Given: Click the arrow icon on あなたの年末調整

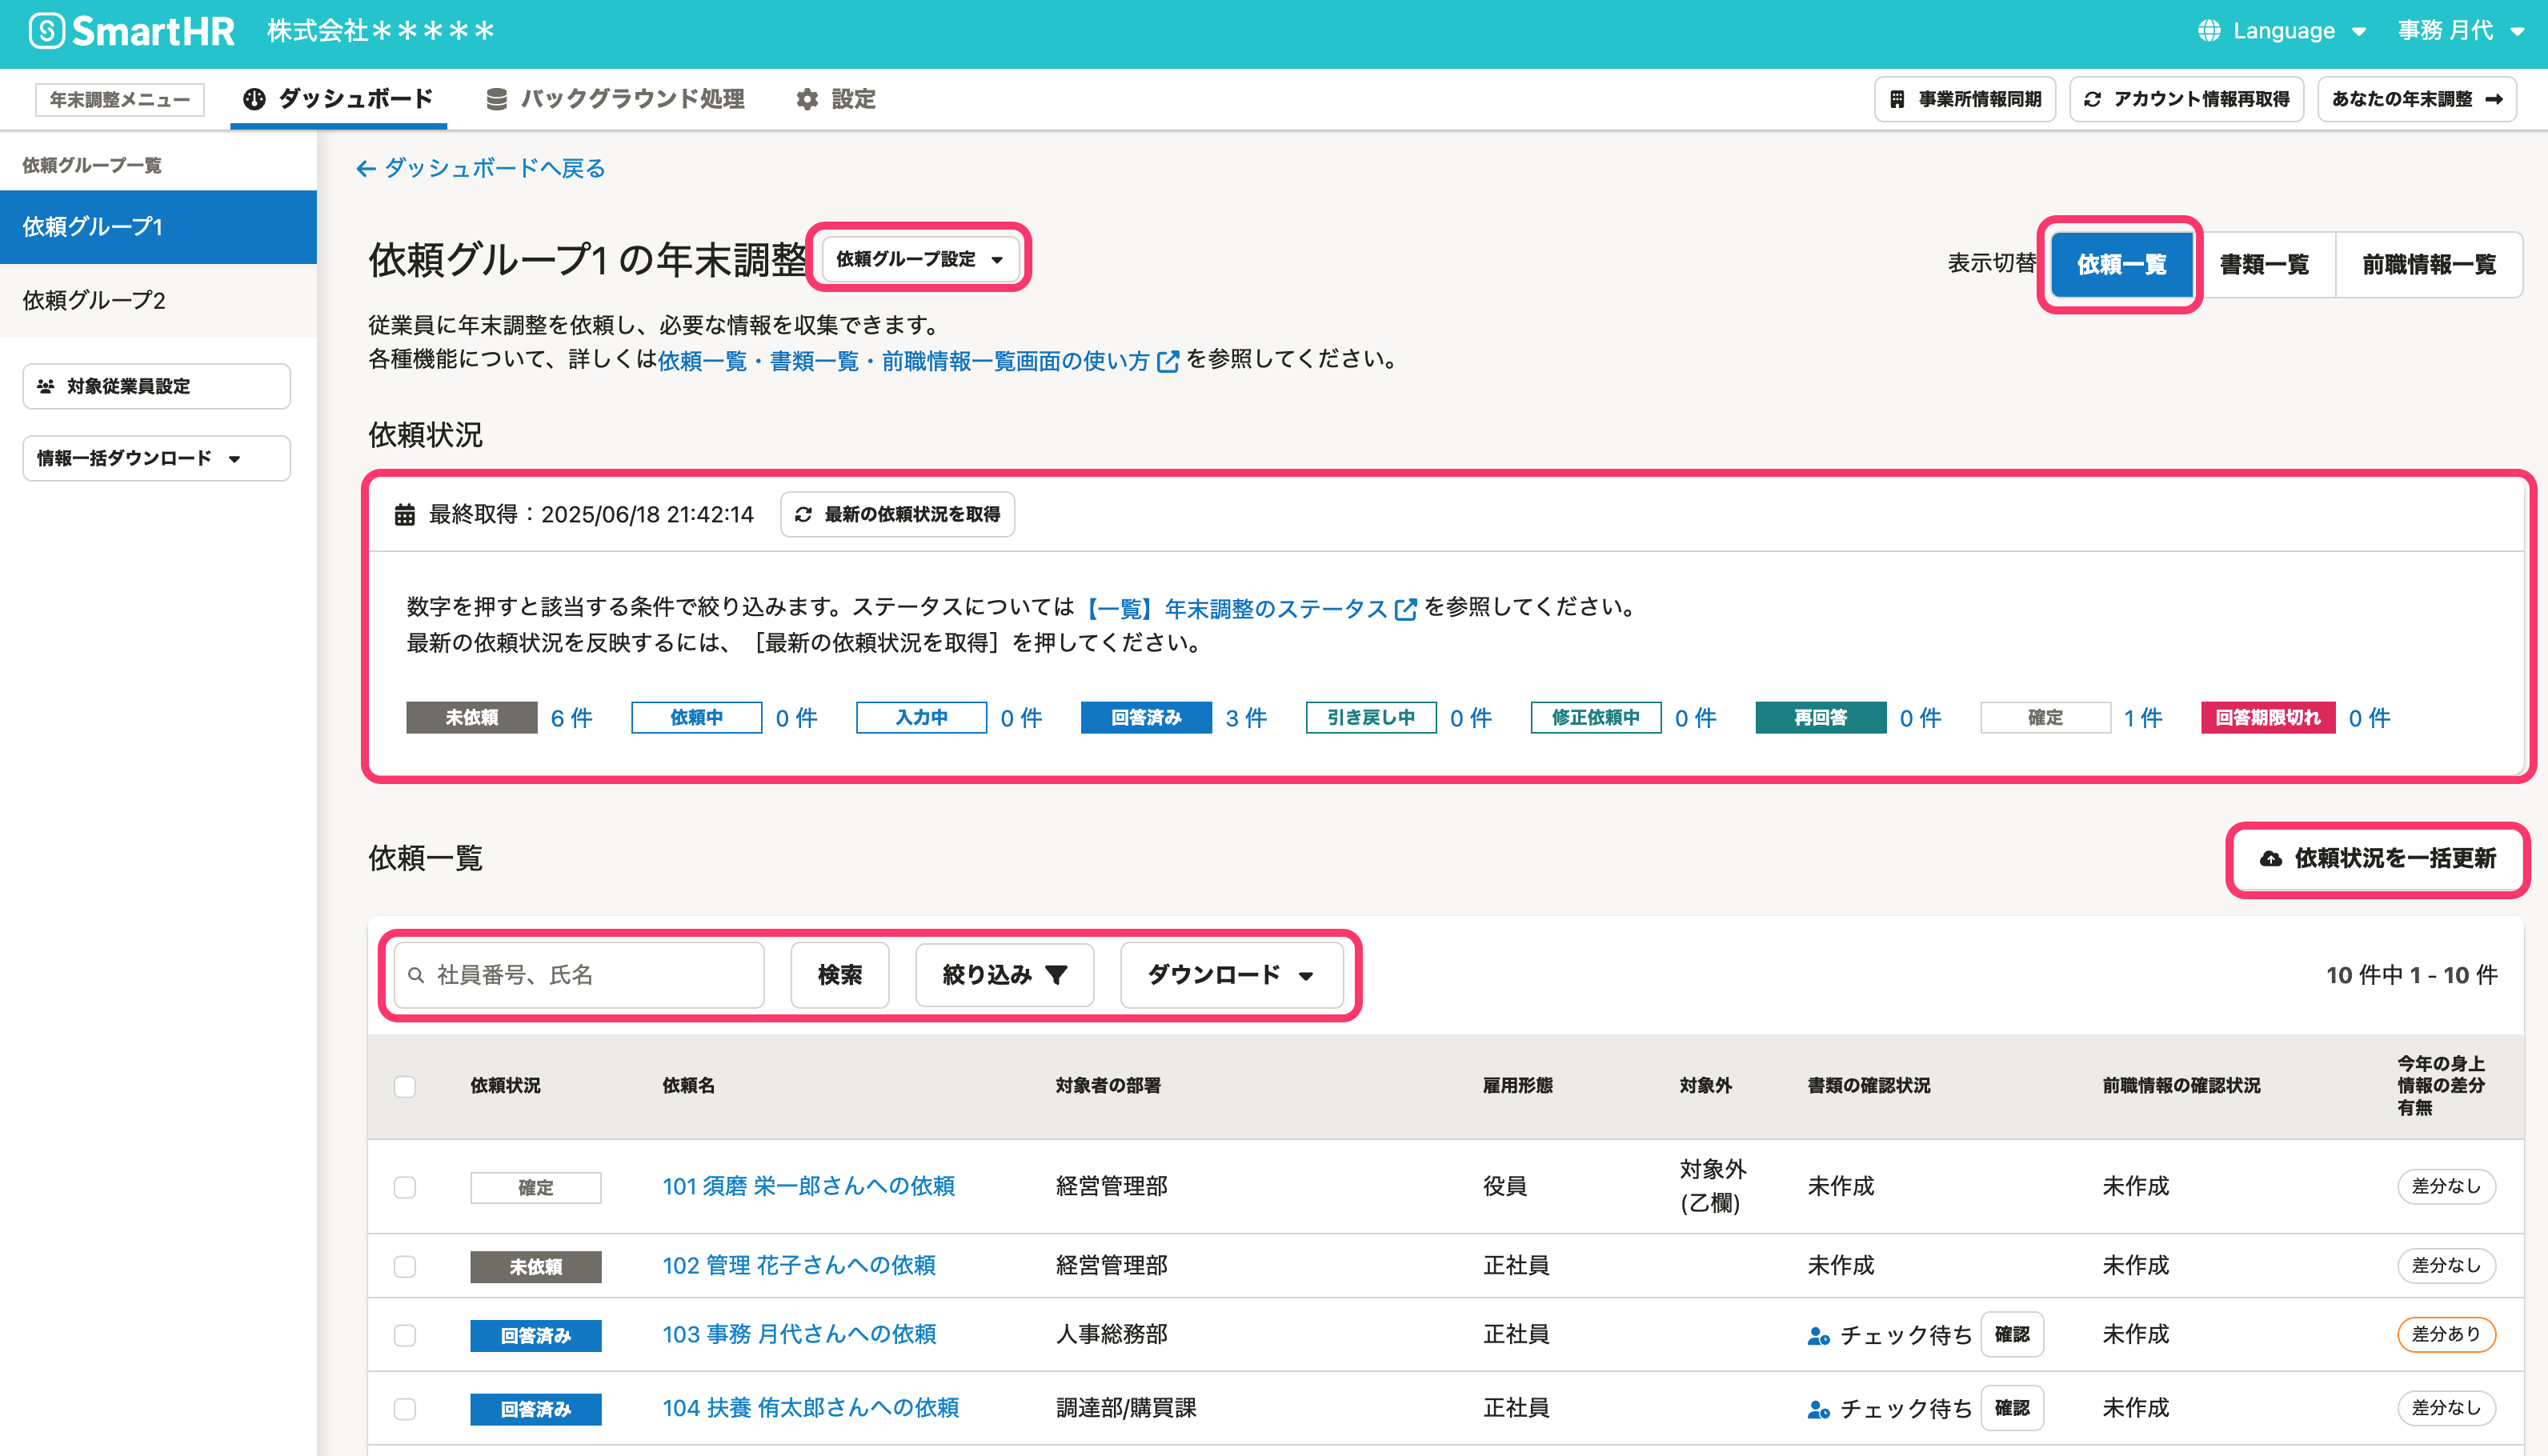Looking at the screenshot, I should 2494,99.
